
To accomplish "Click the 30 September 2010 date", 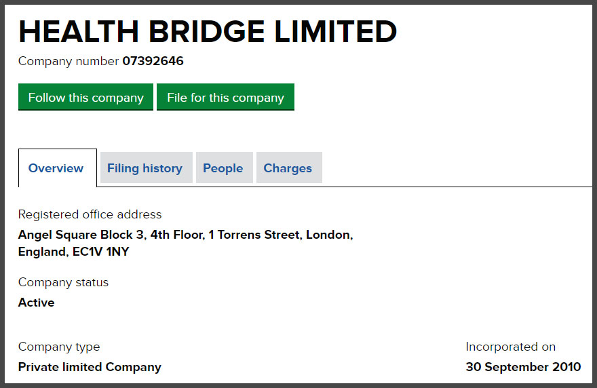I will (x=523, y=367).
